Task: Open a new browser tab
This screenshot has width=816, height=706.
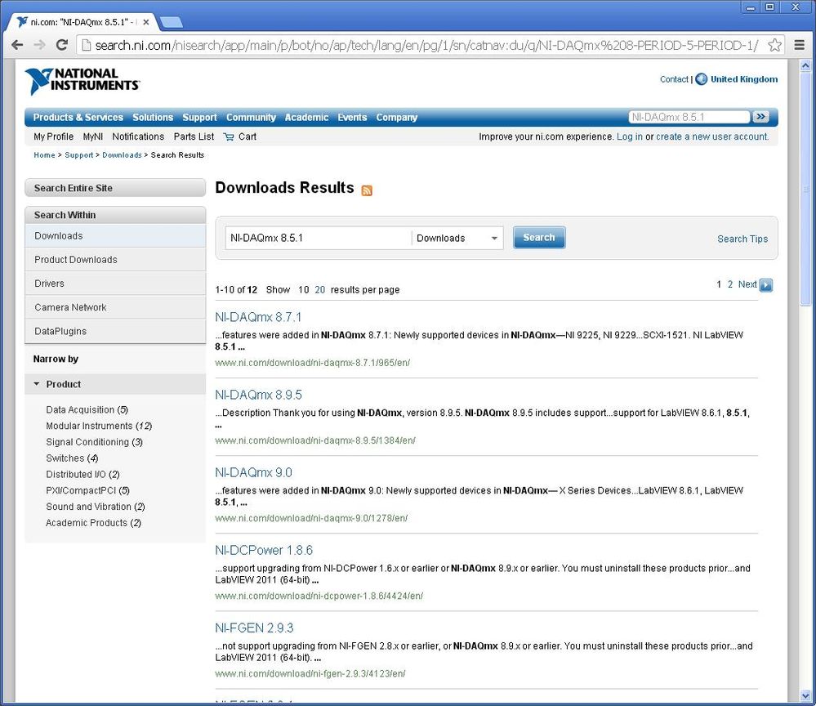Action: point(172,22)
